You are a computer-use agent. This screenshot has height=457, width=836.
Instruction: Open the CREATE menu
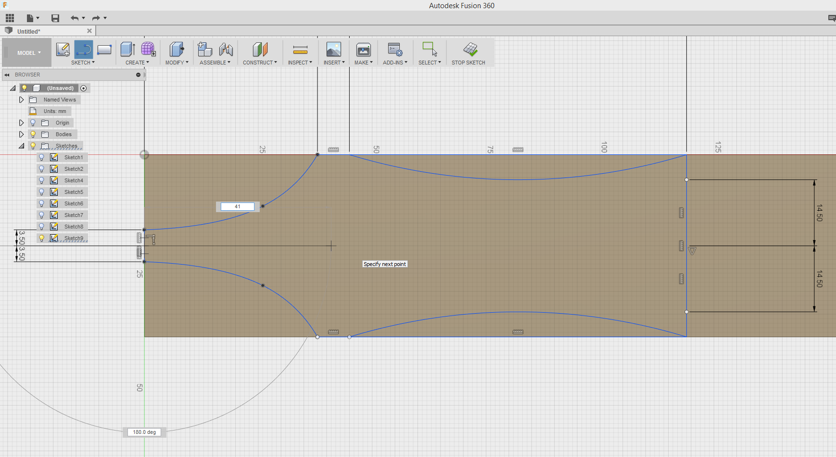[137, 63]
